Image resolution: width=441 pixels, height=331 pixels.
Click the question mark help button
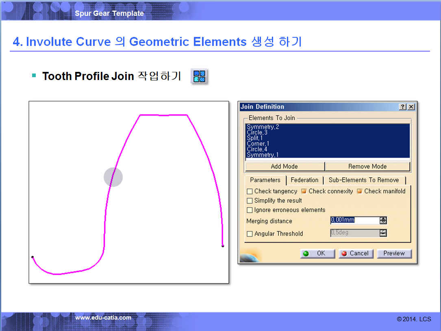click(402, 107)
